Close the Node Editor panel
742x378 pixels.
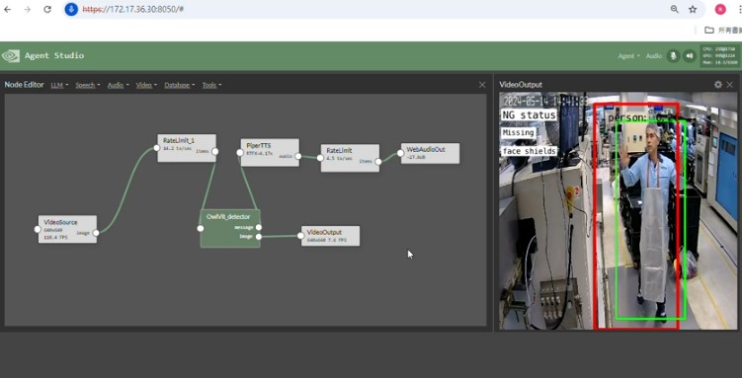click(x=482, y=85)
